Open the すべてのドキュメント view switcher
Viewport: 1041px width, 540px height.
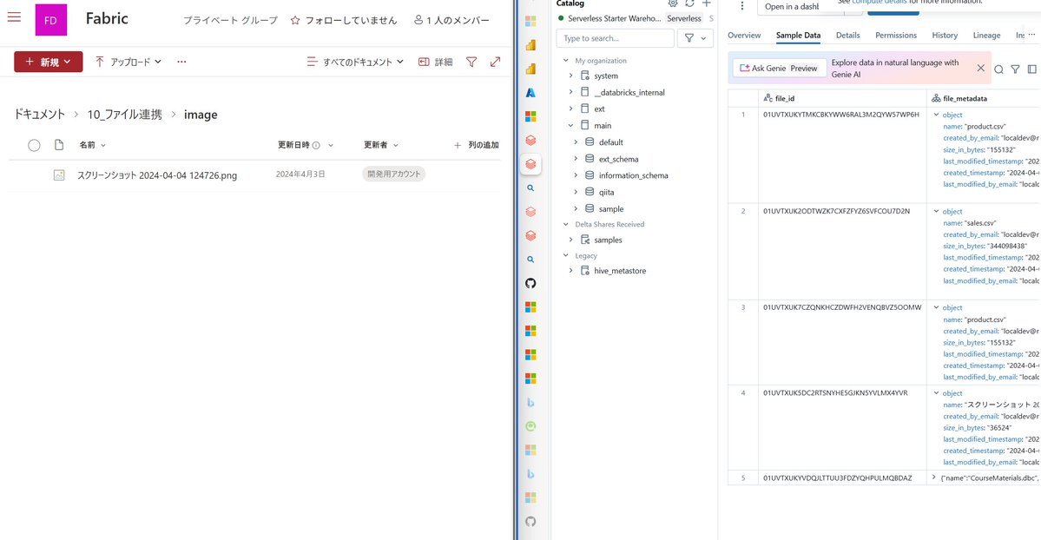(x=355, y=62)
